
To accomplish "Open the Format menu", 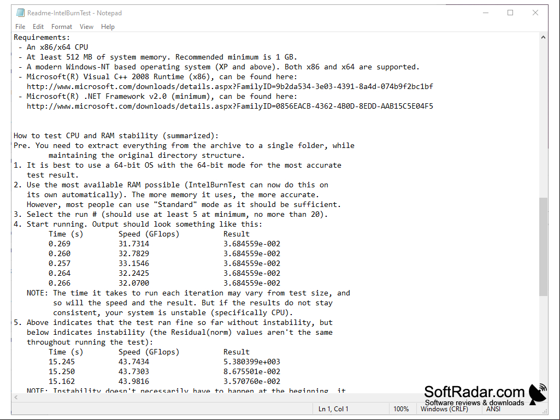I will click(61, 27).
